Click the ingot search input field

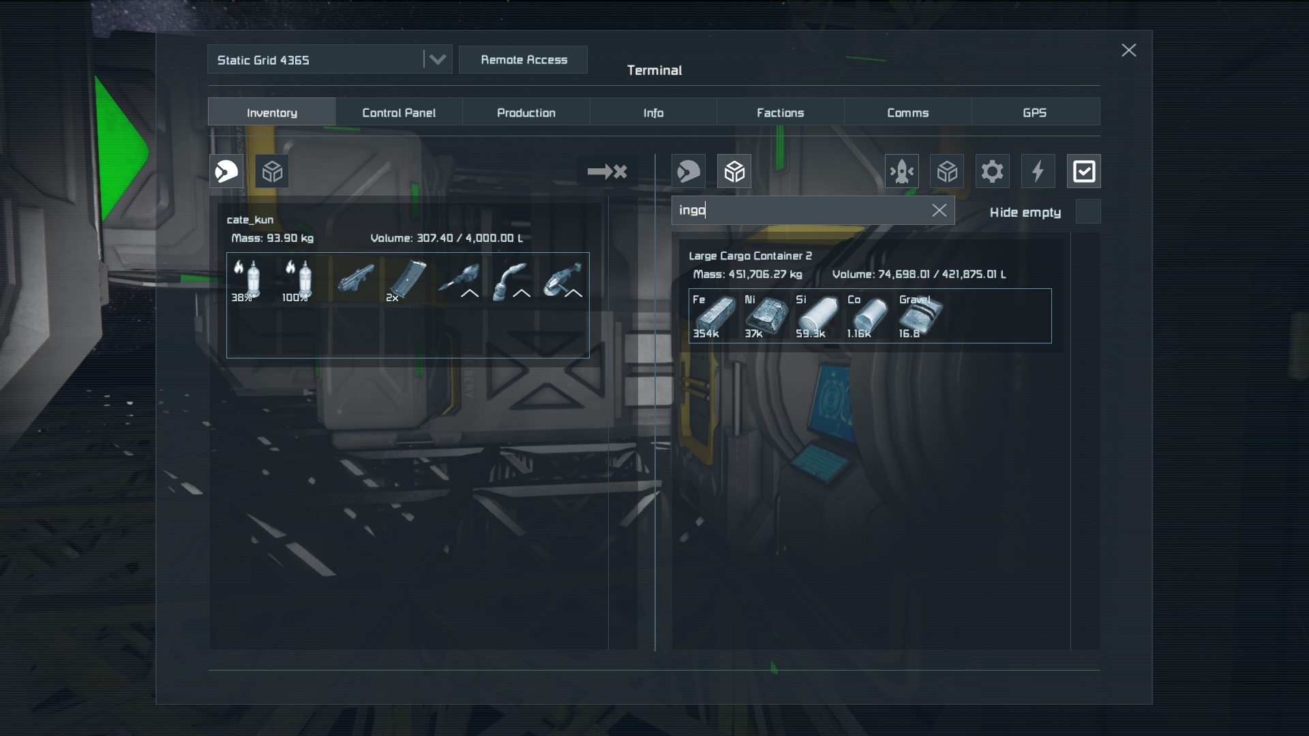point(804,211)
